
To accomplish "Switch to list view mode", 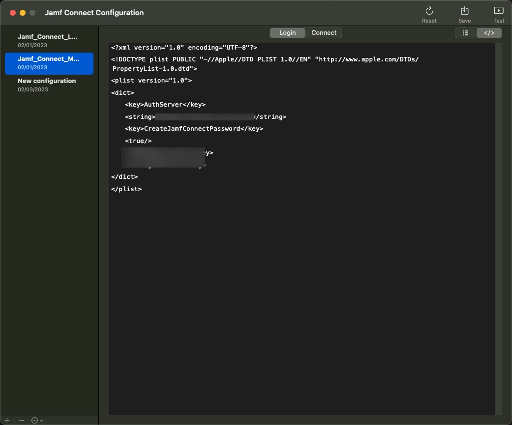I will (x=466, y=33).
